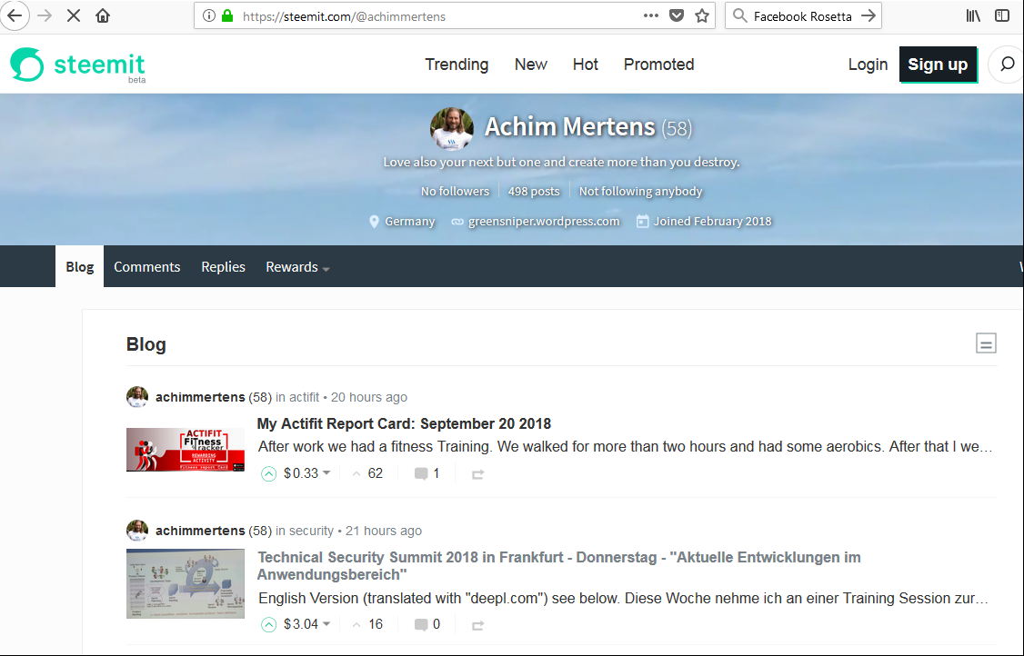Show site information via the info icon
1024x656 pixels.
click(x=209, y=15)
